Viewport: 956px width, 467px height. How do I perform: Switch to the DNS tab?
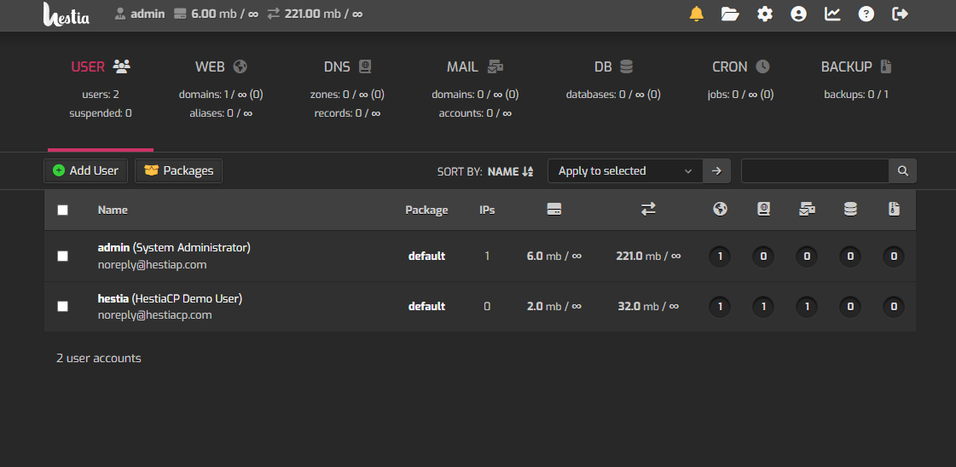[347, 90]
